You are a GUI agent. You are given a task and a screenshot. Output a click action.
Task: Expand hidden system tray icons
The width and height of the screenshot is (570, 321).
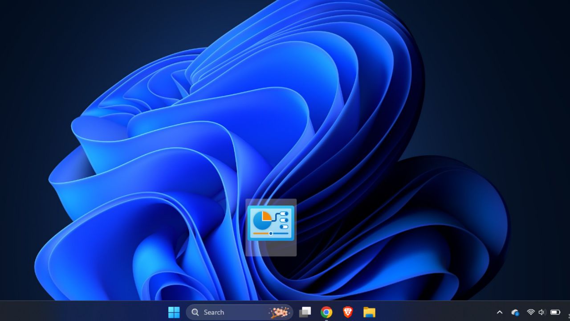coord(500,312)
